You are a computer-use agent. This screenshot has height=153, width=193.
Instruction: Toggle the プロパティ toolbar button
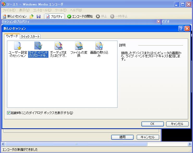click(x=54, y=16)
